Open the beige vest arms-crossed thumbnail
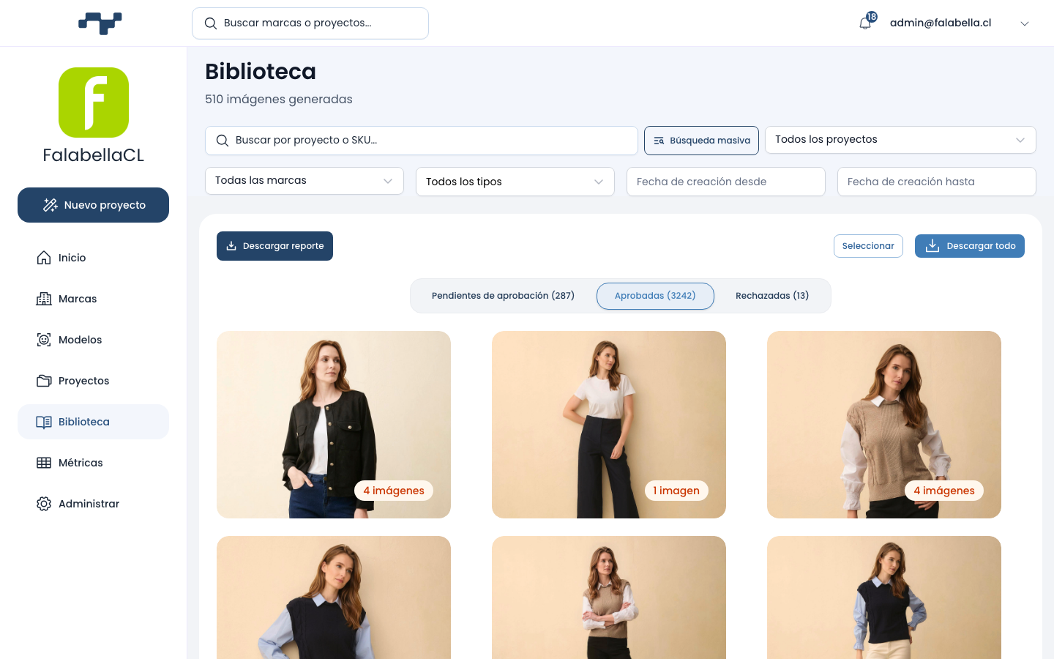Image resolution: width=1054 pixels, height=659 pixels. click(609, 597)
